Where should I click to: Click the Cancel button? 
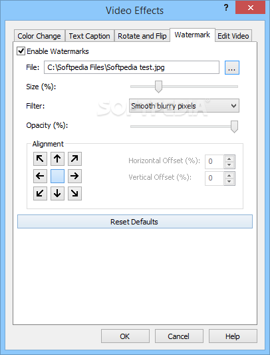[x=179, y=336]
